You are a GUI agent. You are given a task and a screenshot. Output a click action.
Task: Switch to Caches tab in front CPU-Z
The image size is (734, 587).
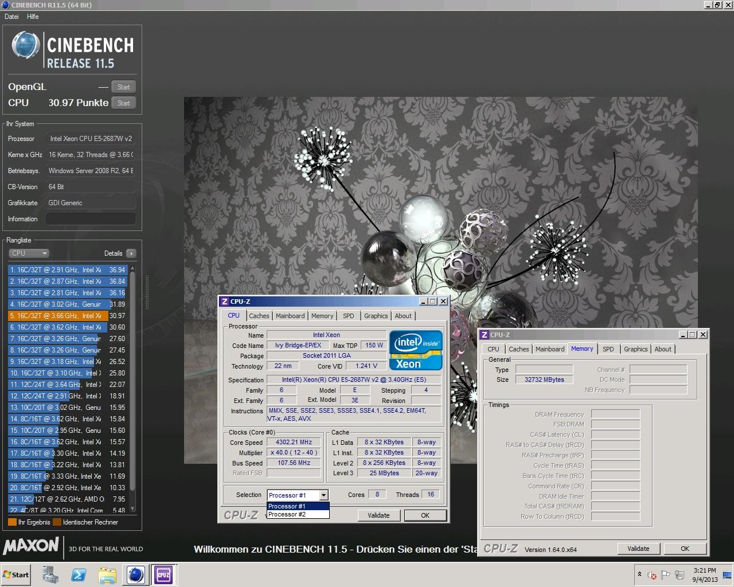[259, 316]
